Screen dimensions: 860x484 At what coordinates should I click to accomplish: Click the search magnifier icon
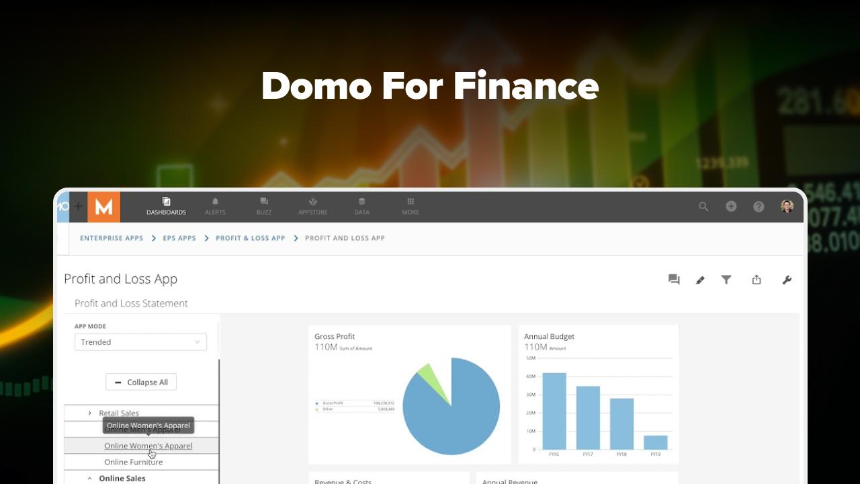(x=703, y=206)
